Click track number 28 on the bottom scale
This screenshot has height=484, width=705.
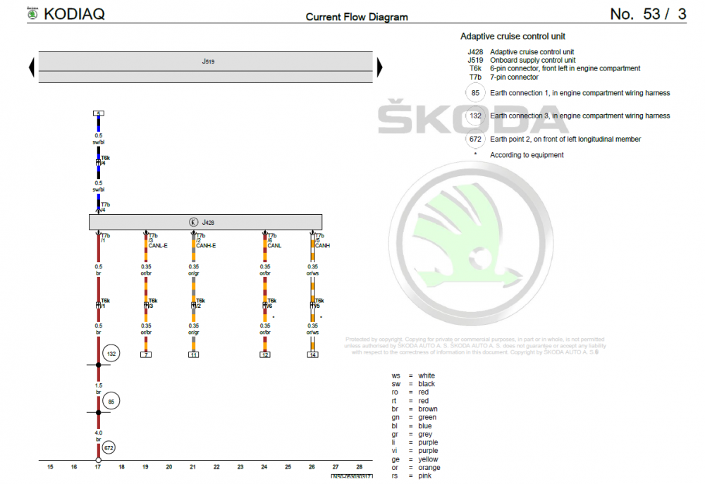[x=360, y=467]
